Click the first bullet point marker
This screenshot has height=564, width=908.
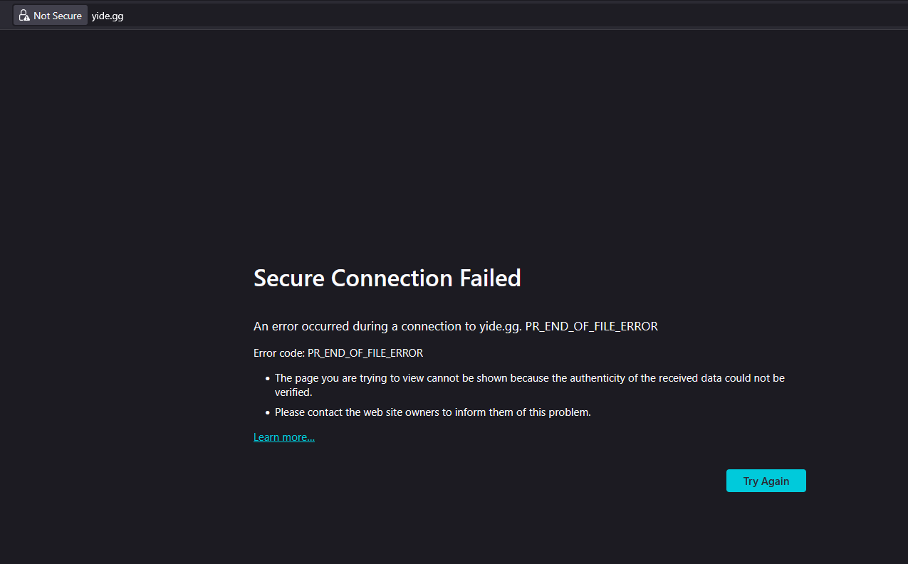(267, 379)
